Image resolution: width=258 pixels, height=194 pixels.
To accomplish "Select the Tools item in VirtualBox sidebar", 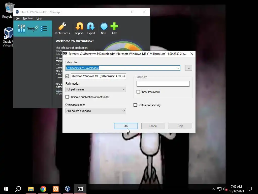I will pos(33,29).
